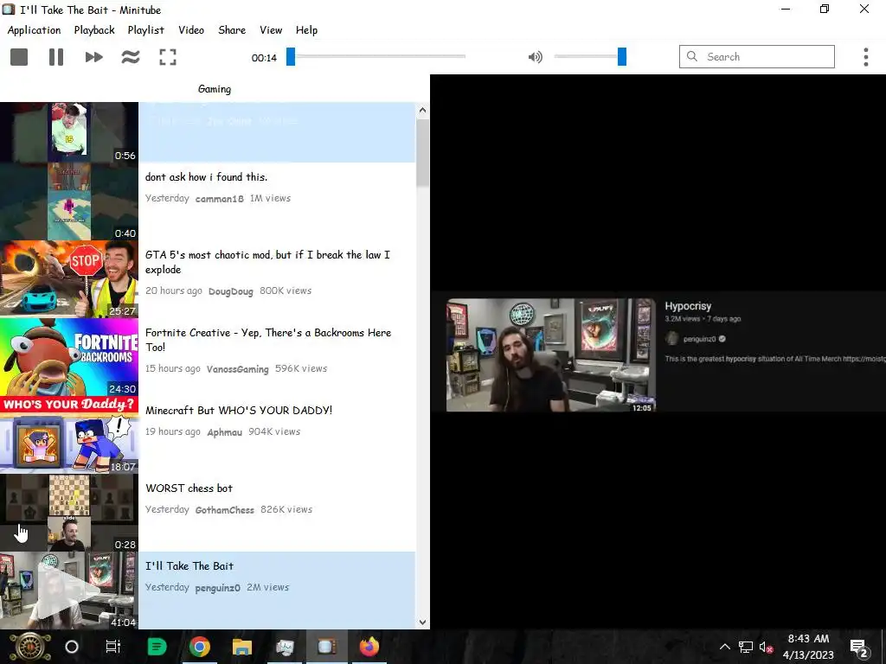
Task: Open the Video menu
Action: coord(191,30)
